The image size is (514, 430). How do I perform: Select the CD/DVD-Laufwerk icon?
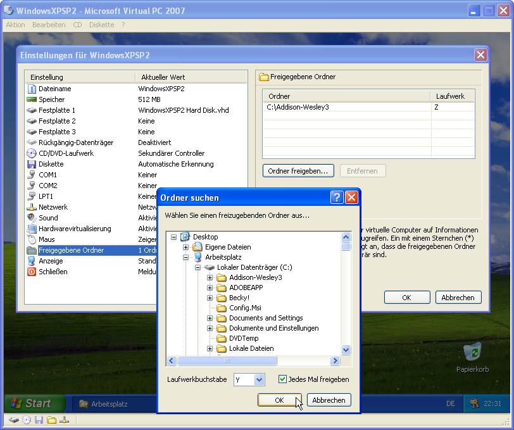(x=32, y=153)
